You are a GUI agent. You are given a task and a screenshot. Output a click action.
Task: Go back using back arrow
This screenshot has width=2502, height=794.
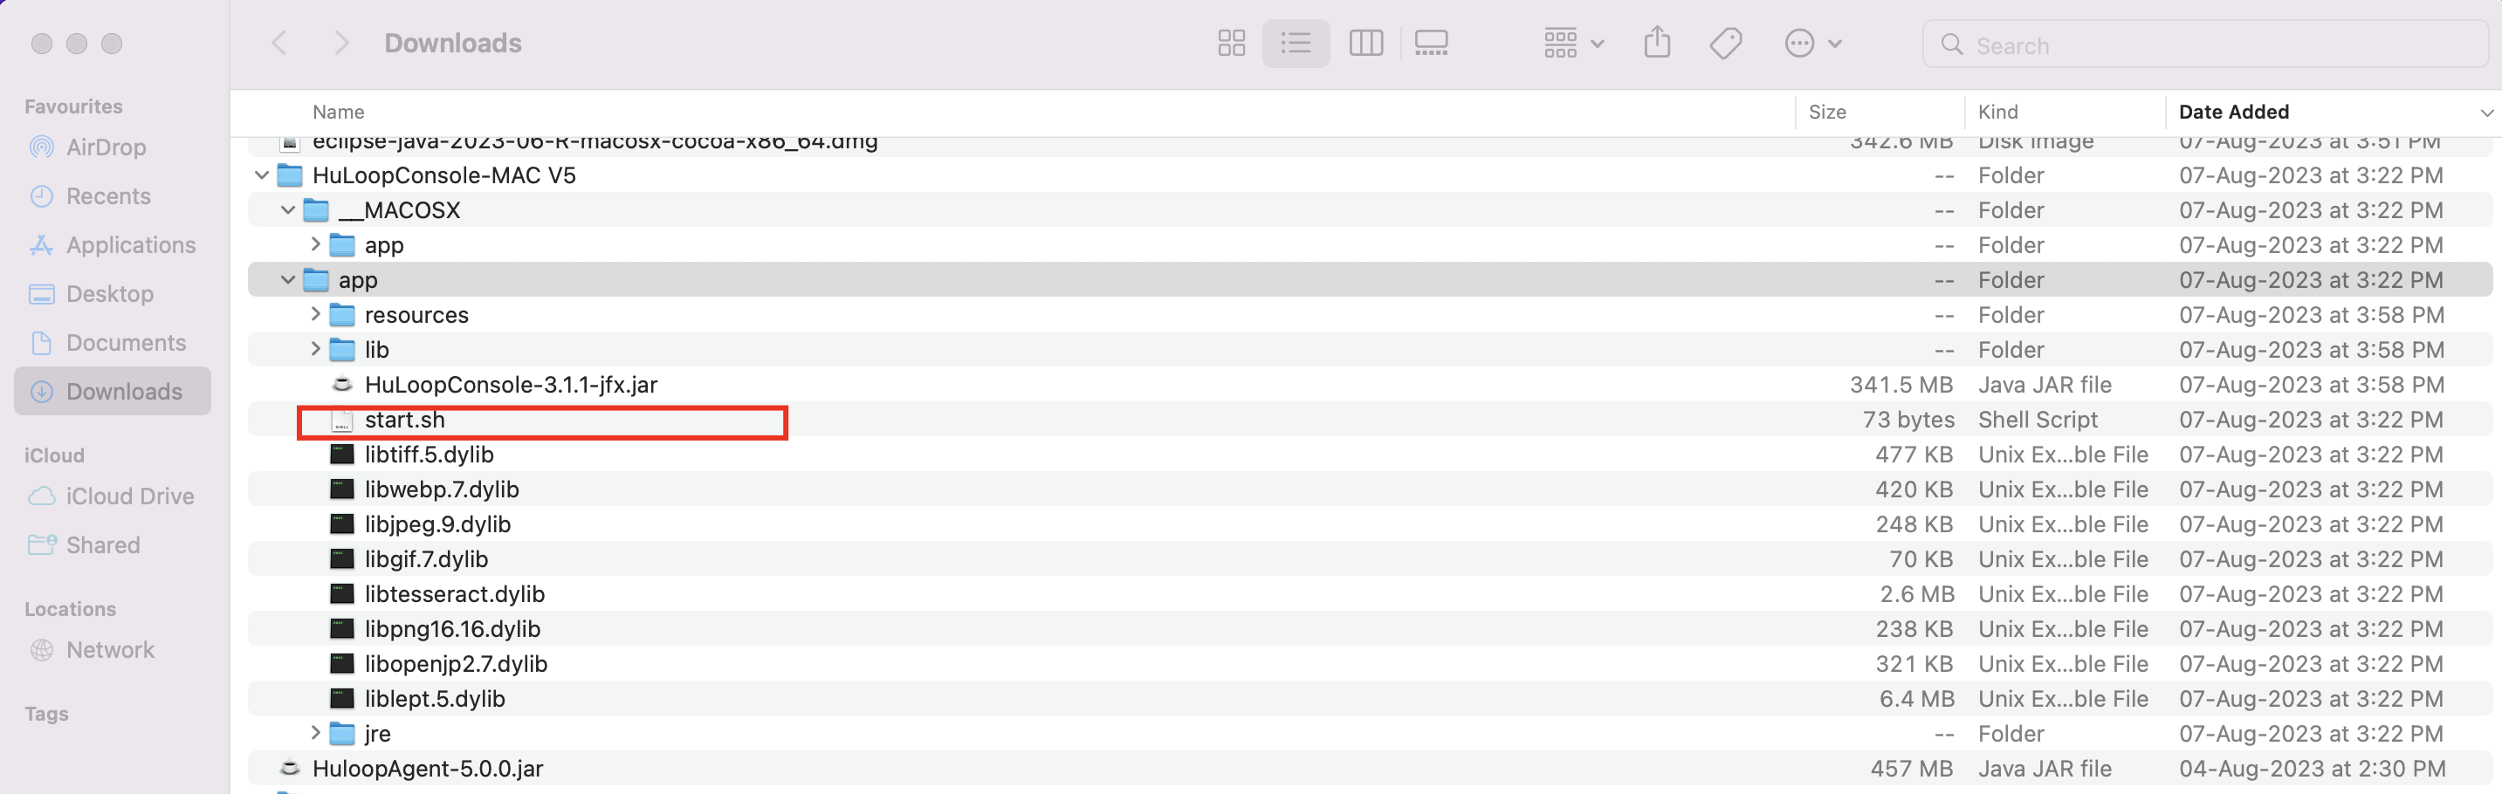coord(279,44)
